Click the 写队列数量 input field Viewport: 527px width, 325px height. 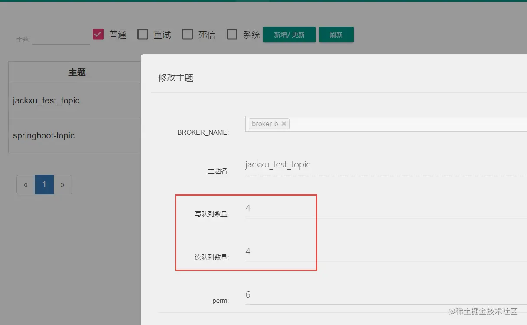pos(386,208)
